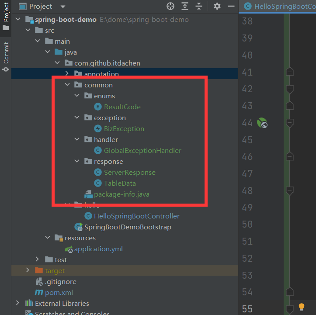The width and height of the screenshot is (316, 315).
Task: Expand the target folder
Action: (28, 270)
